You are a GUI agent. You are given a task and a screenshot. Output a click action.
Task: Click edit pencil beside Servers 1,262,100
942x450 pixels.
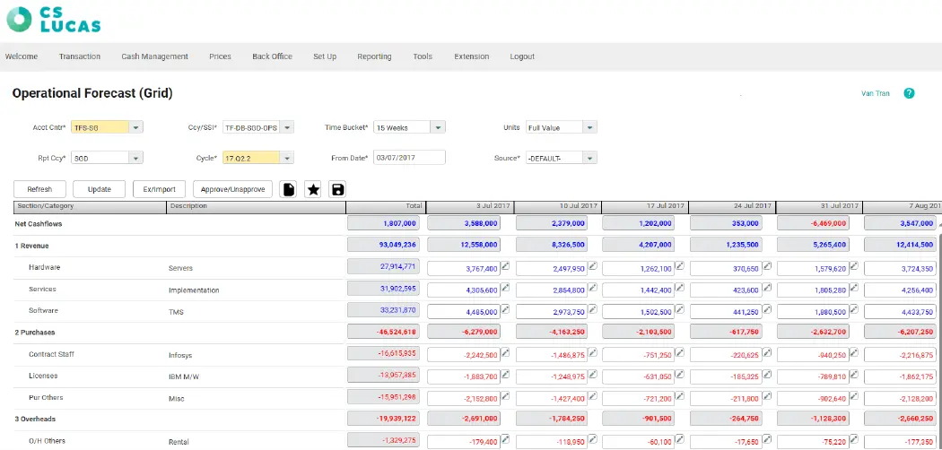(x=679, y=266)
